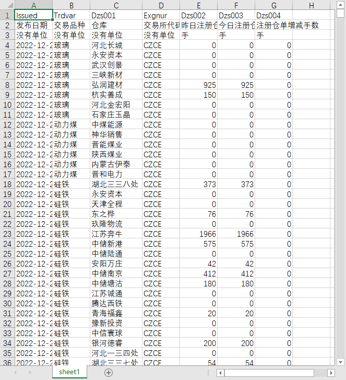The width and height of the screenshot is (346, 380).
Task: Open the sheet1 tab
Action: tap(69, 372)
